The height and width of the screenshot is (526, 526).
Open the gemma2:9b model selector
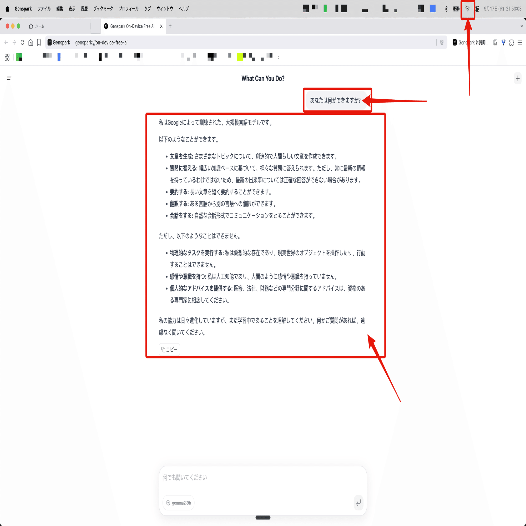pyautogui.click(x=178, y=503)
